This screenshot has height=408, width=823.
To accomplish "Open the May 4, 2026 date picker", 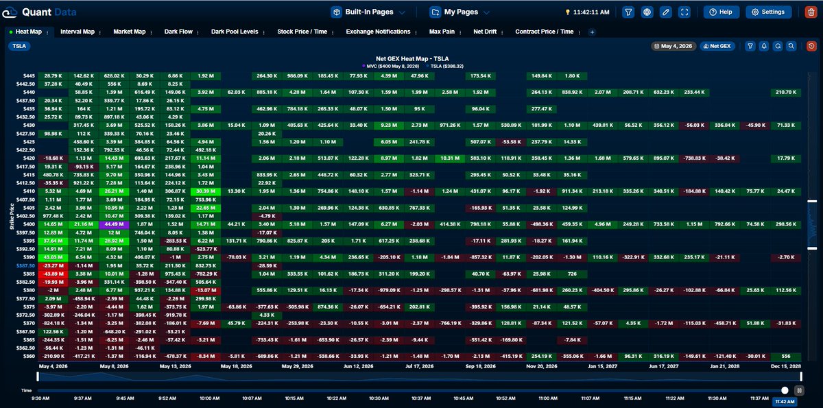I will click(673, 46).
